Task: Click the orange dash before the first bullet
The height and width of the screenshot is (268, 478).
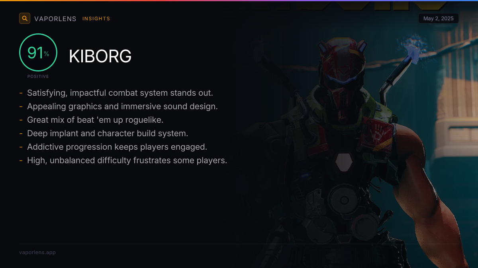Action: (x=21, y=93)
